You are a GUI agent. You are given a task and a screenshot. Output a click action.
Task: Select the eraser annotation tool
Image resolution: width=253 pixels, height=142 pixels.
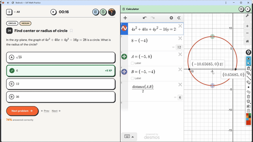[x=249, y=82]
